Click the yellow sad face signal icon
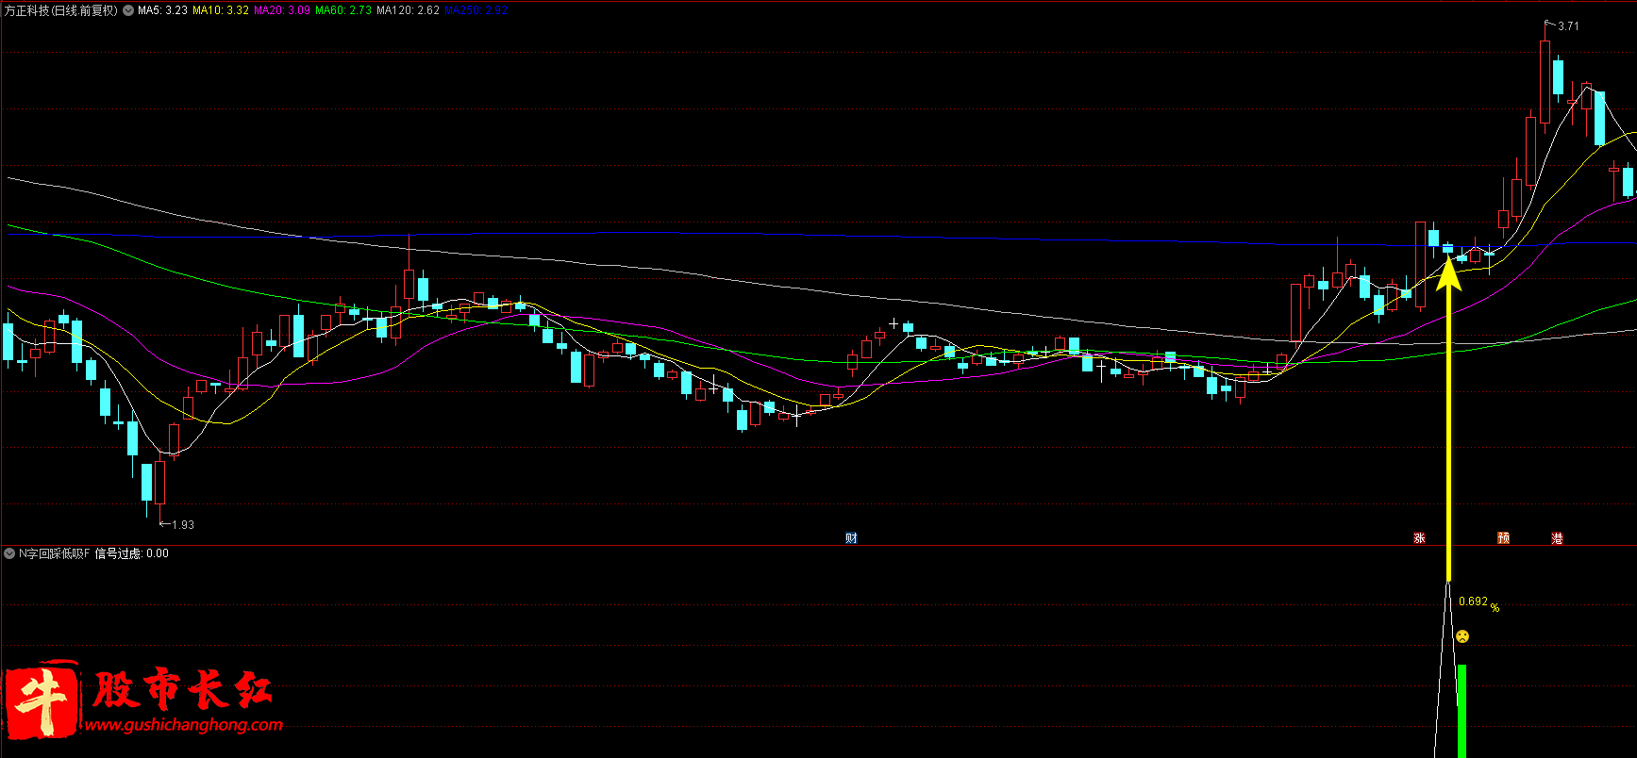The width and height of the screenshot is (1637, 758). pyautogui.click(x=1462, y=636)
